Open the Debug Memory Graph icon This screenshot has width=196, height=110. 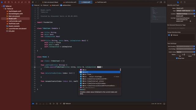(x=54, y=104)
